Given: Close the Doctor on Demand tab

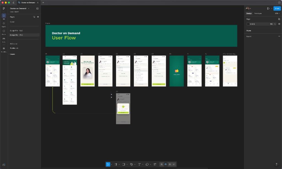Looking at the screenshot, I should click(x=37, y=3).
